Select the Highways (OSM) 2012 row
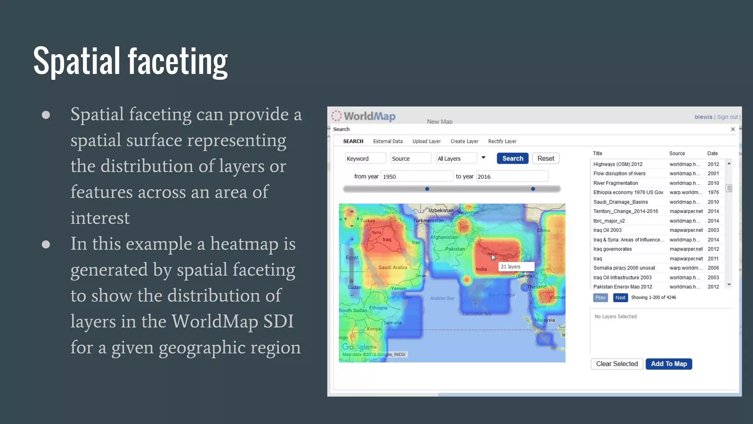 (x=657, y=164)
